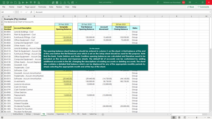Click the WV account avatar
The width and height of the screenshot is (212, 119).
pos(183,2)
